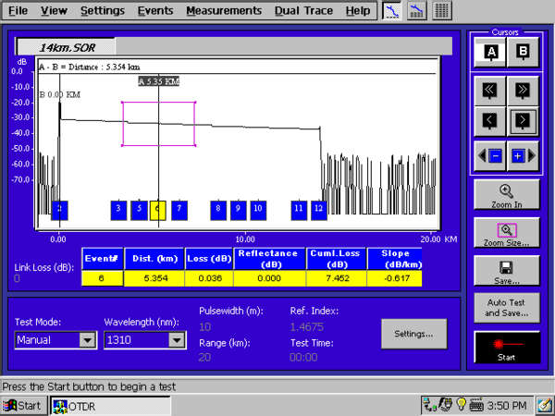Select event marker 8 on trace
Image resolution: width=555 pixels, height=416 pixels.
[217, 210]
